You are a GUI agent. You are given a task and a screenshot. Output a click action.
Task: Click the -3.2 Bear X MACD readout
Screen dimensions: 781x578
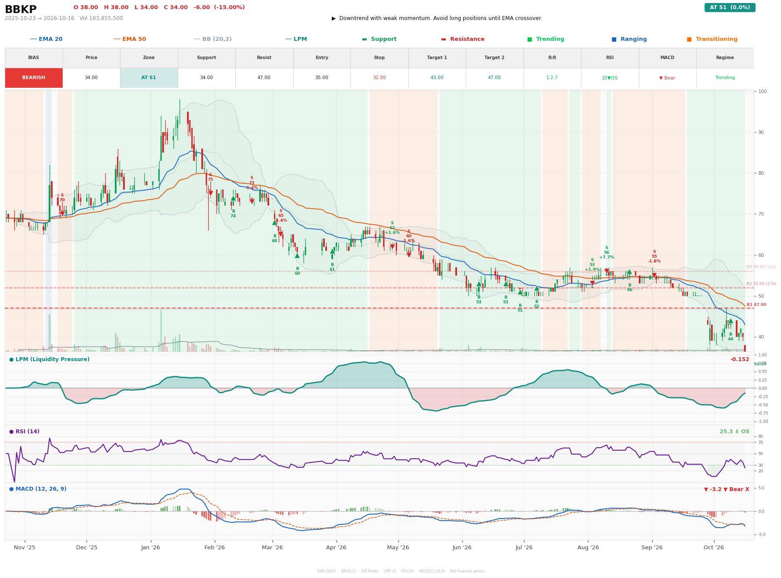[727, 489]
